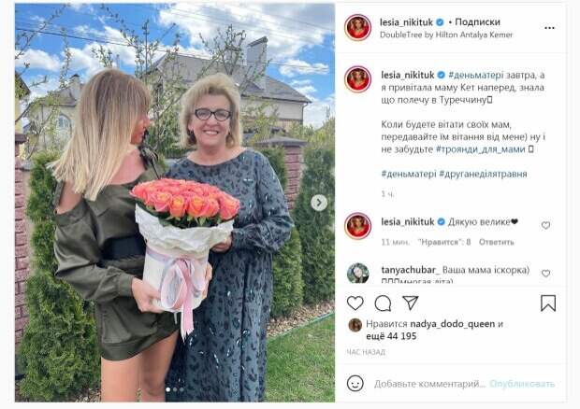This screenshot has height=409, width=580.
Task: Click the 'Опубликовать' button
Action: click(x=522, y=384)
